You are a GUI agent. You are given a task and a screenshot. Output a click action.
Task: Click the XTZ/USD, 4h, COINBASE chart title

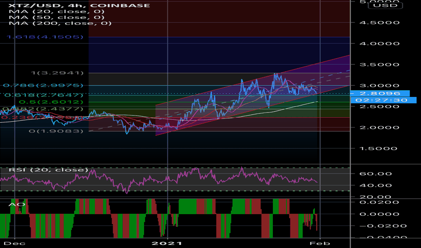[x=80, y=5]
